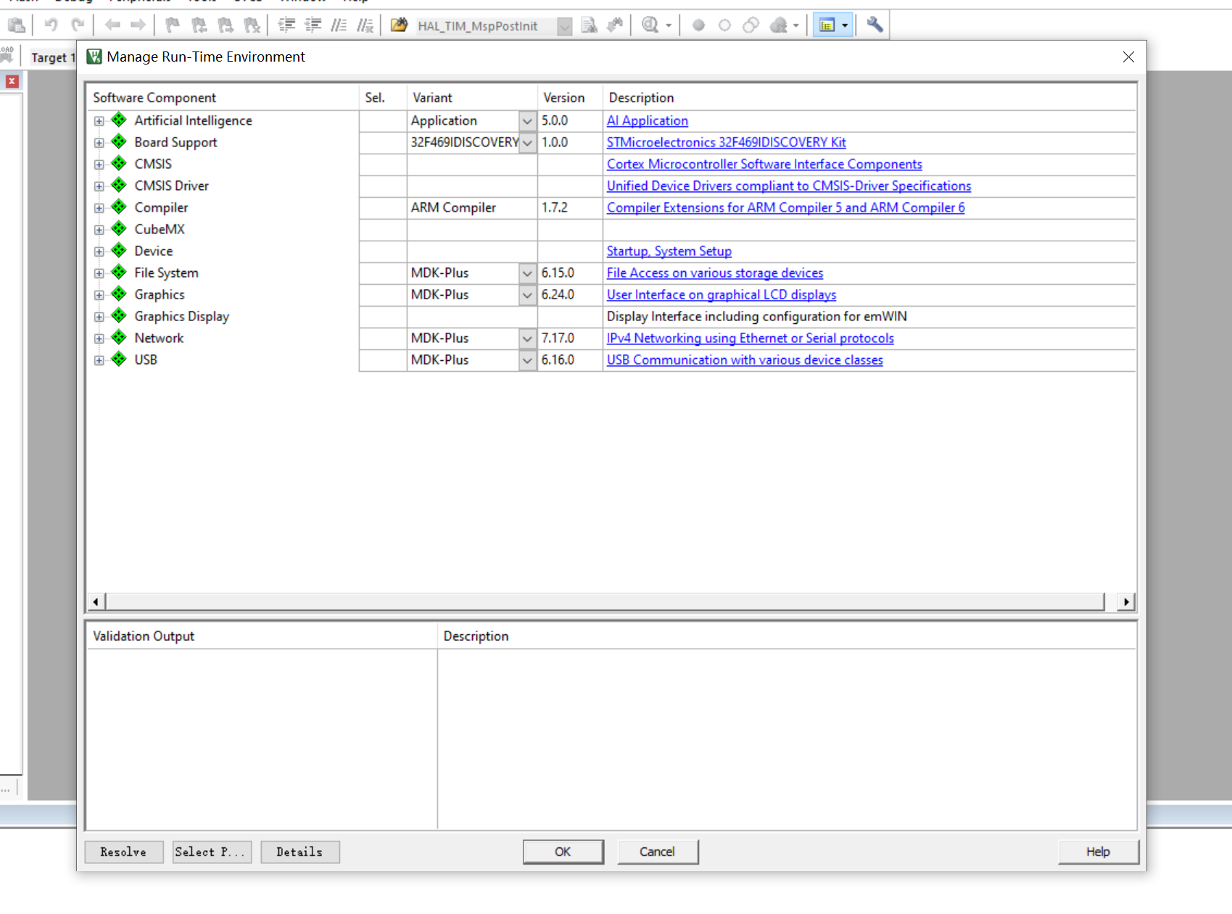
Task: Disable all breakpoints with the double-circle icon
Action: point(751,25)
